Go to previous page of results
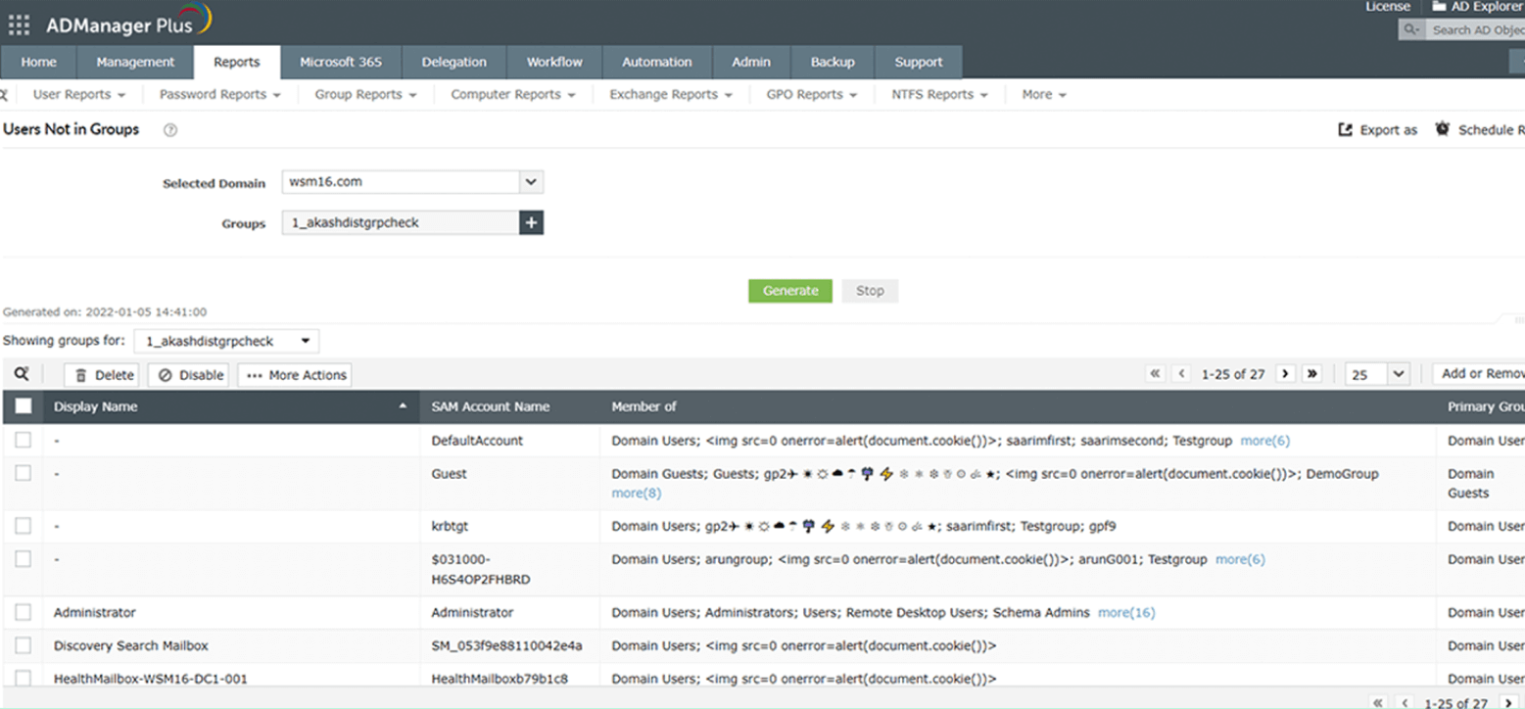 (1182, 374)
